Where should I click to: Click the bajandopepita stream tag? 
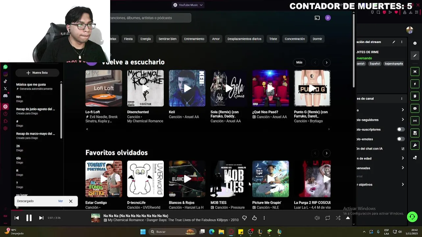click(394, 64)
